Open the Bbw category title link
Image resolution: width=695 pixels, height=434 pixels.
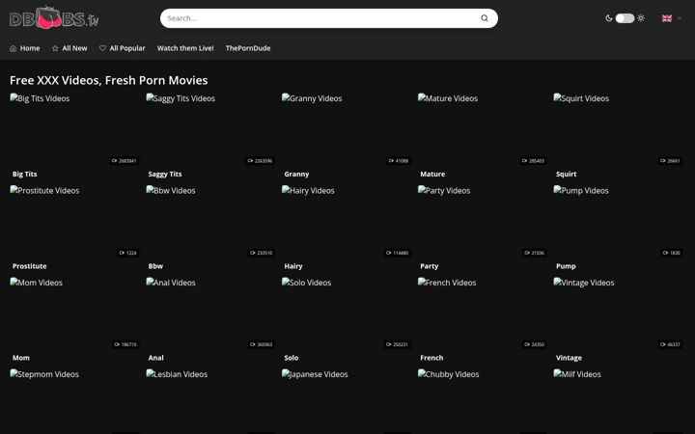tap(155, 266)
